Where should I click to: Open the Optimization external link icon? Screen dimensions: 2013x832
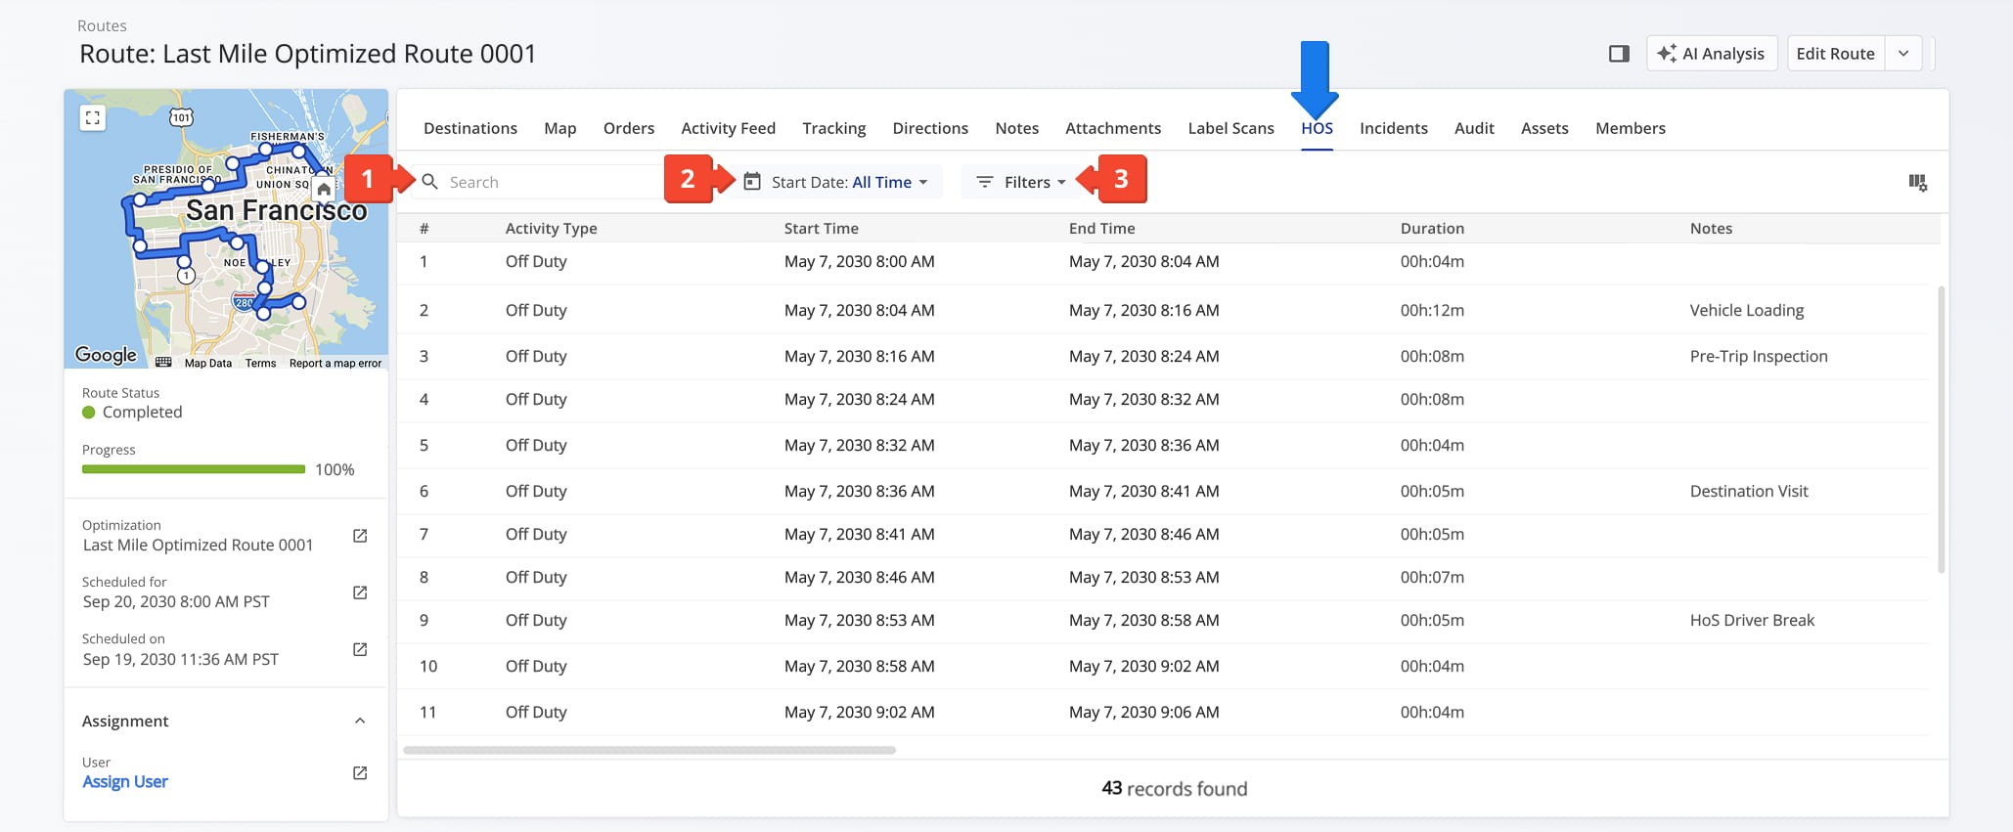(x=360, y=536)
